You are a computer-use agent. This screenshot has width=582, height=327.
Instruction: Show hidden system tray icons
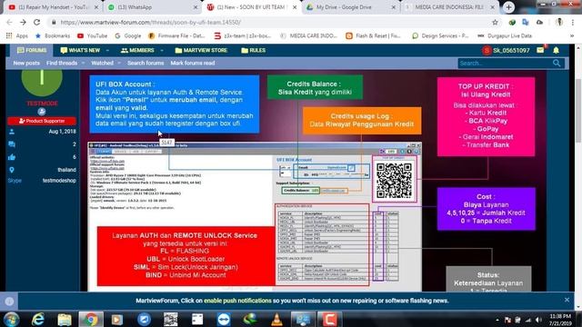pyautogui.click(x=497, y=320)
